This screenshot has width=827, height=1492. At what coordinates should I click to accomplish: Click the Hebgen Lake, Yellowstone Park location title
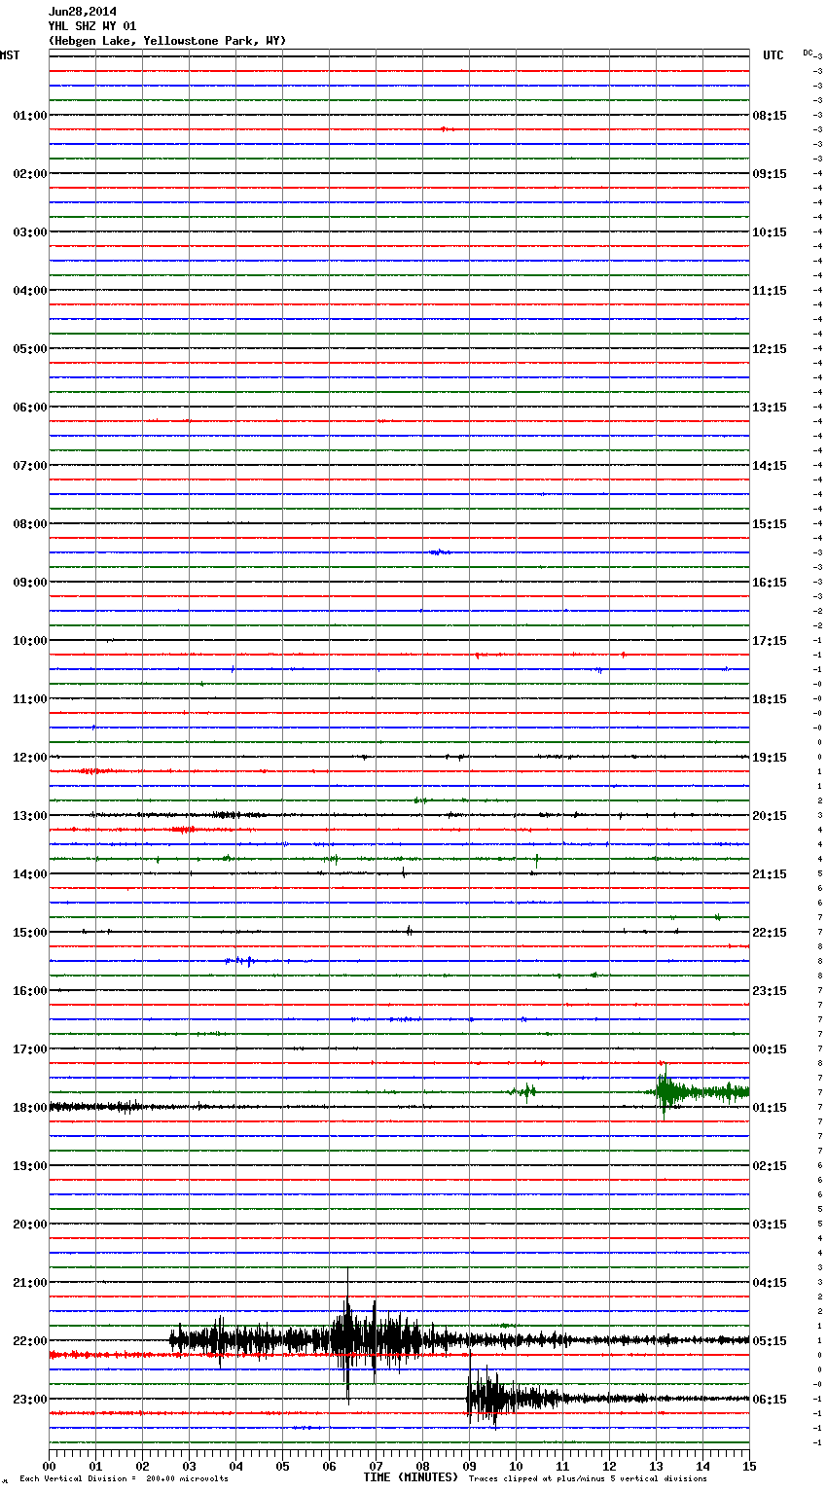[x=167, y=41]
